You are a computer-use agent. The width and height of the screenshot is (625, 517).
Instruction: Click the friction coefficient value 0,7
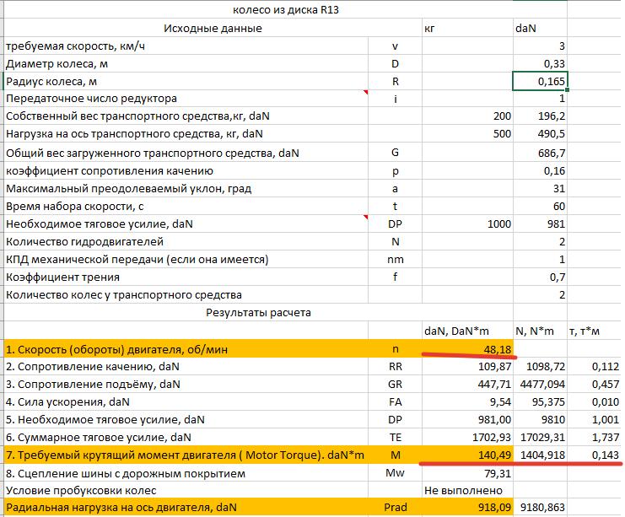(x=540, y=277)
